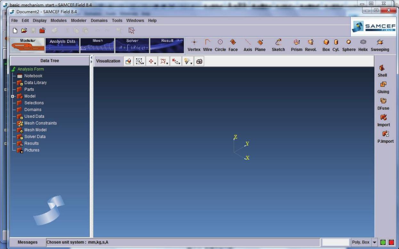399x249 pixels.
Task: Choose the Helix modeling tool
Action: pyautogui.click(x=363, y=45)
